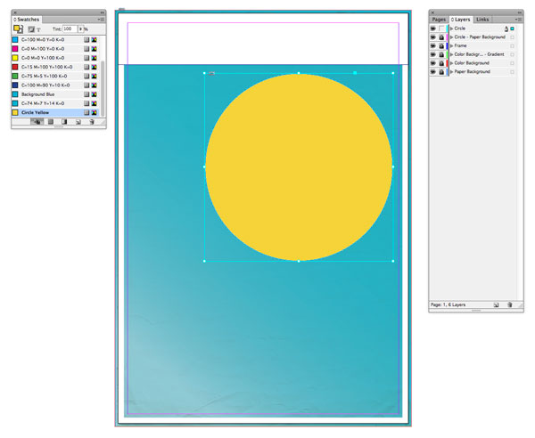
Task: Select the formatting affects text T icon
Action: click(38, 29)
